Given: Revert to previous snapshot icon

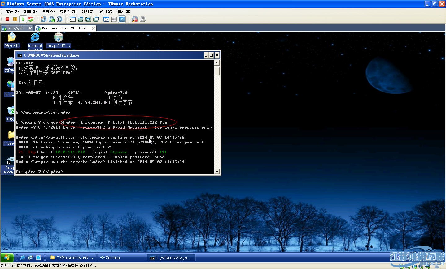Looking at the screenshot, I should point(52,19).
